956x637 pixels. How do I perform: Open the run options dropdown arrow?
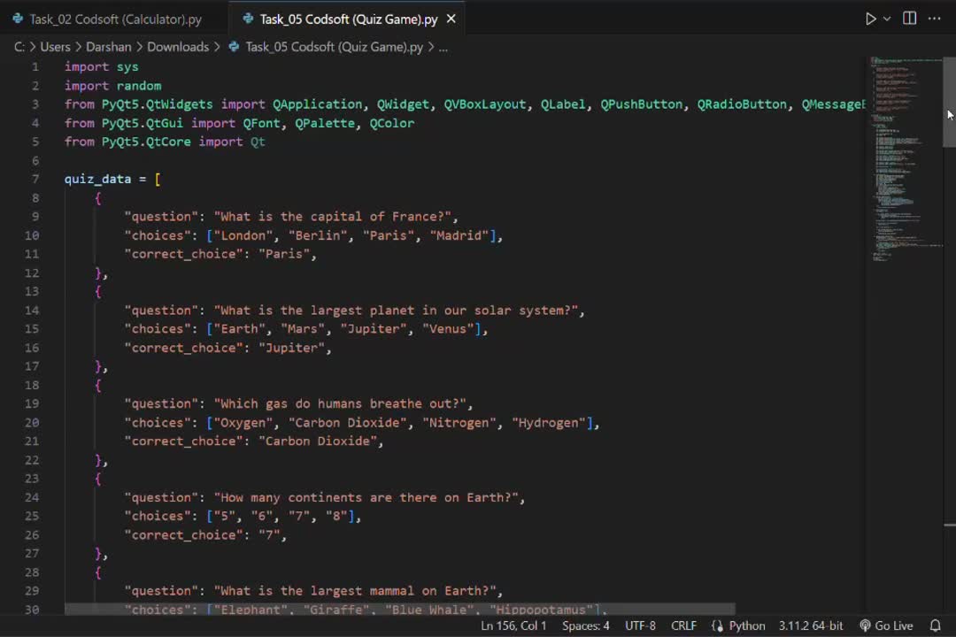[887, 19]
